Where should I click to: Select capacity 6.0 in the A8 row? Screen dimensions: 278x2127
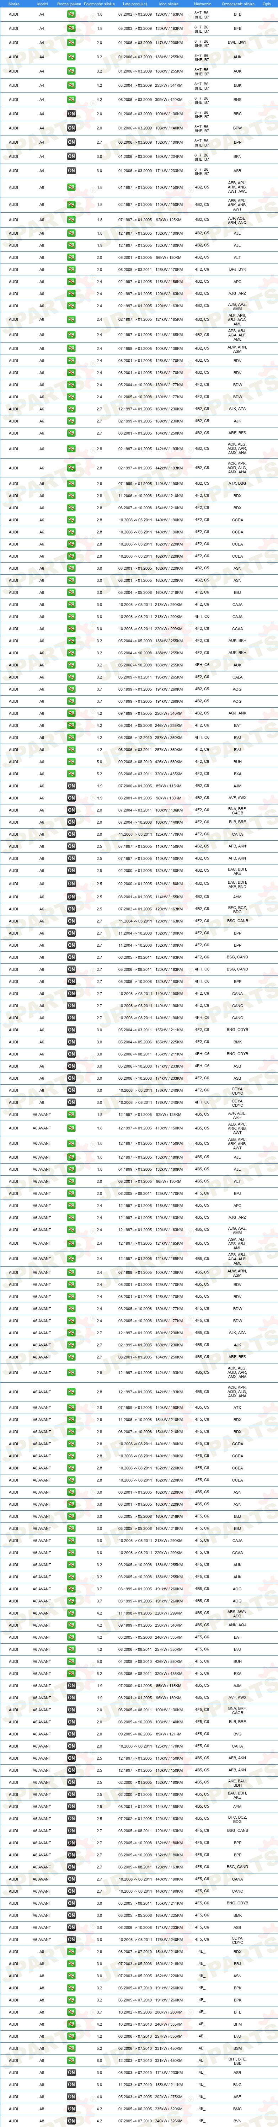click(100, 2061)
